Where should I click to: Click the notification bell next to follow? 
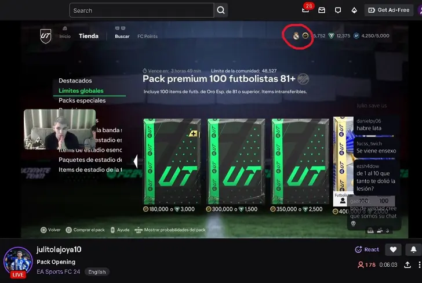(x=413, y=249)
